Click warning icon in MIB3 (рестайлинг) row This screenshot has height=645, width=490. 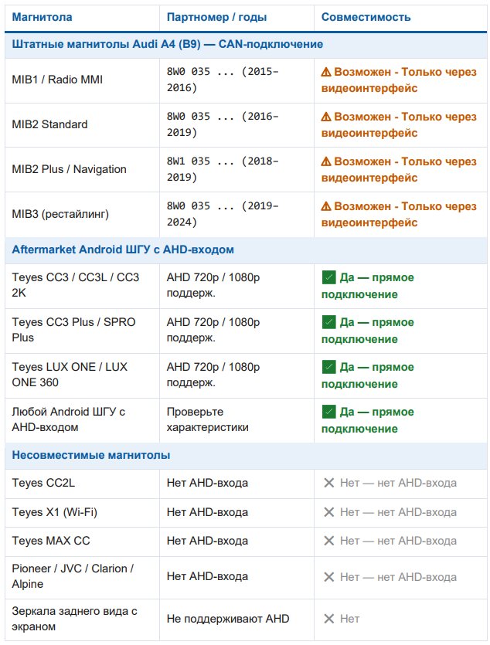coord(326,206)
